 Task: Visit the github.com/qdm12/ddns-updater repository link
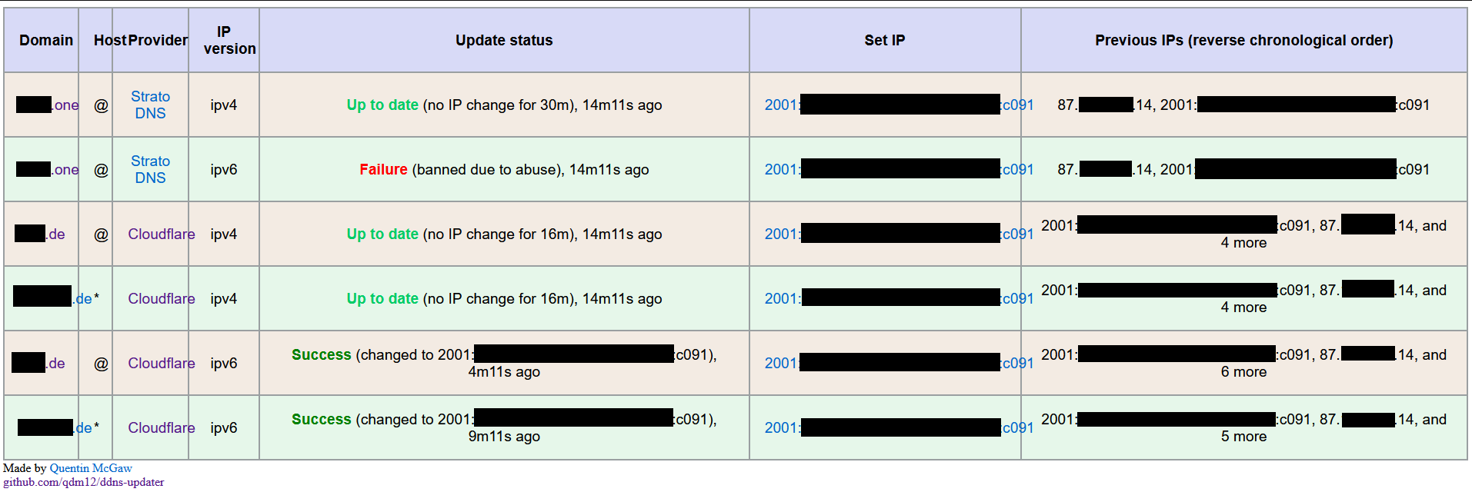(81, 482)
